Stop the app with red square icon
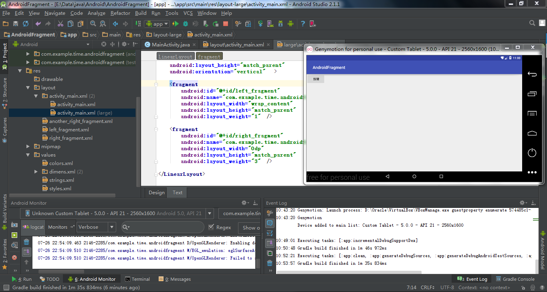This screenshot has width=547, height=292. [226, 24]
